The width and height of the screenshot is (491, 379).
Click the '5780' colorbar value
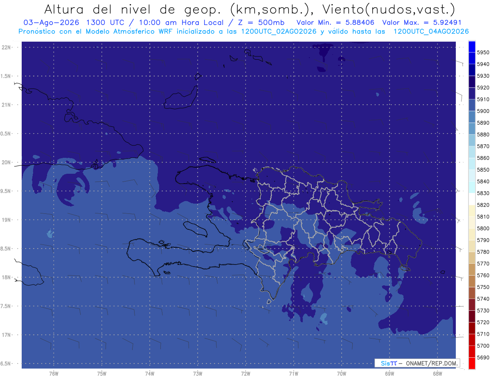(x=483, y=252)
